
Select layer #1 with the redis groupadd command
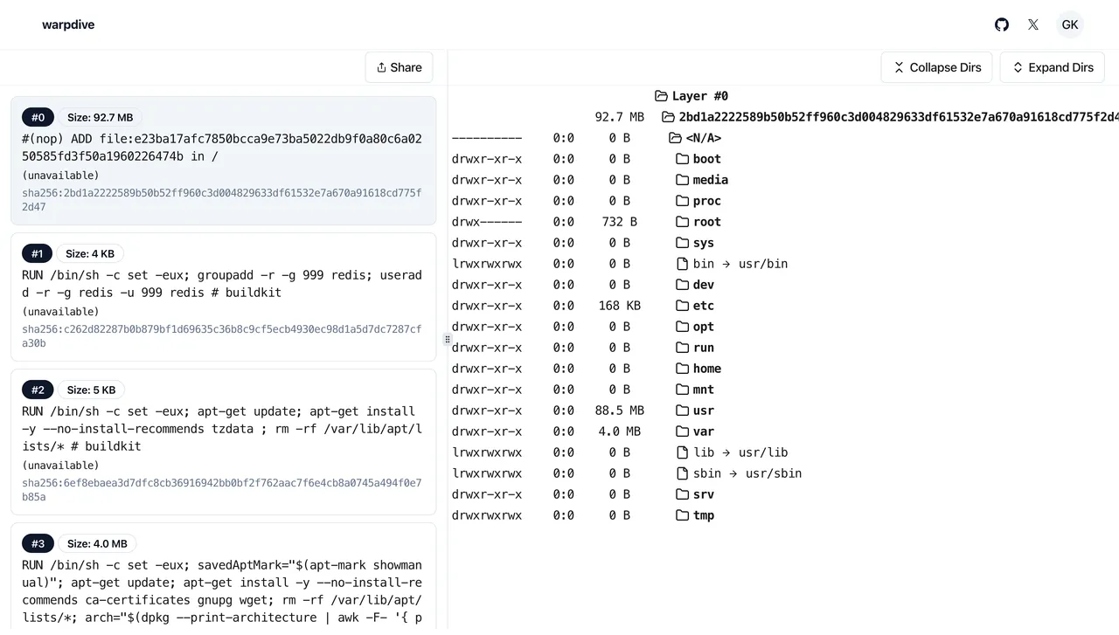pyautogui.click(x=223, y=297)
